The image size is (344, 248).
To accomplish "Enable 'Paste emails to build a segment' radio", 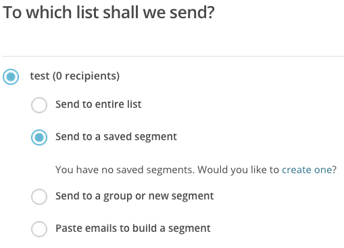I will (x=39, y=229).
